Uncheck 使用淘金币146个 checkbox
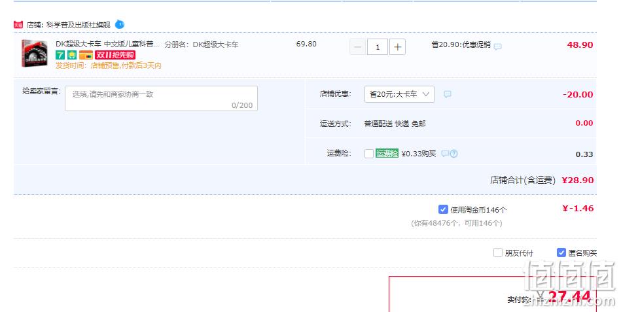The width and height of the screenshot is (621, 312). (443, 209)
